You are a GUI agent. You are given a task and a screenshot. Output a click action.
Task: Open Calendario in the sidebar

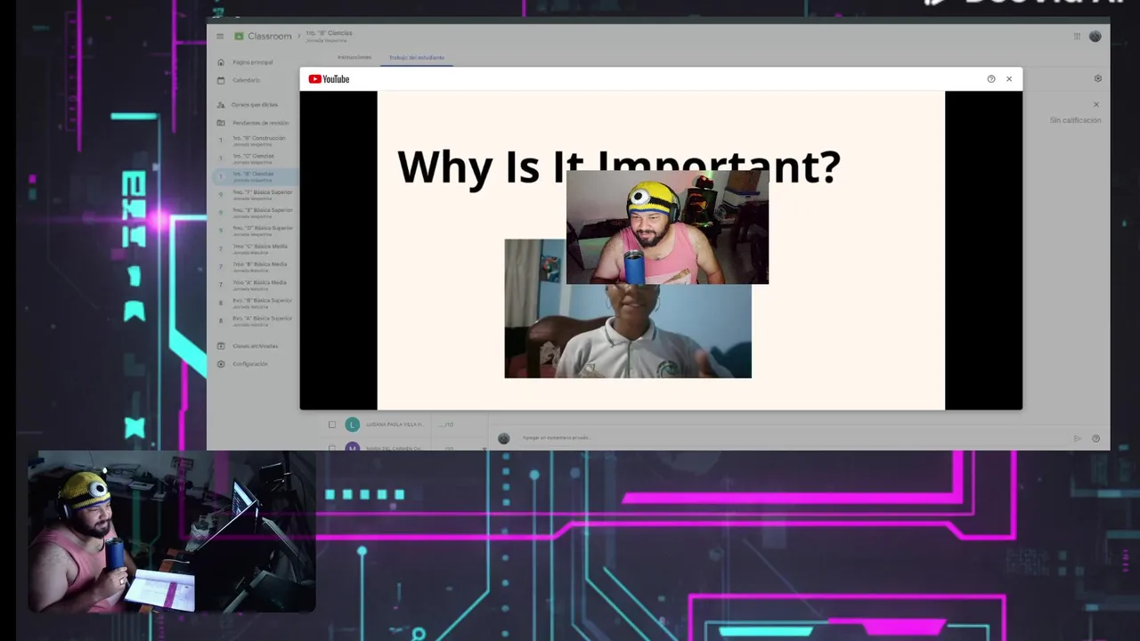coord(247,80)
